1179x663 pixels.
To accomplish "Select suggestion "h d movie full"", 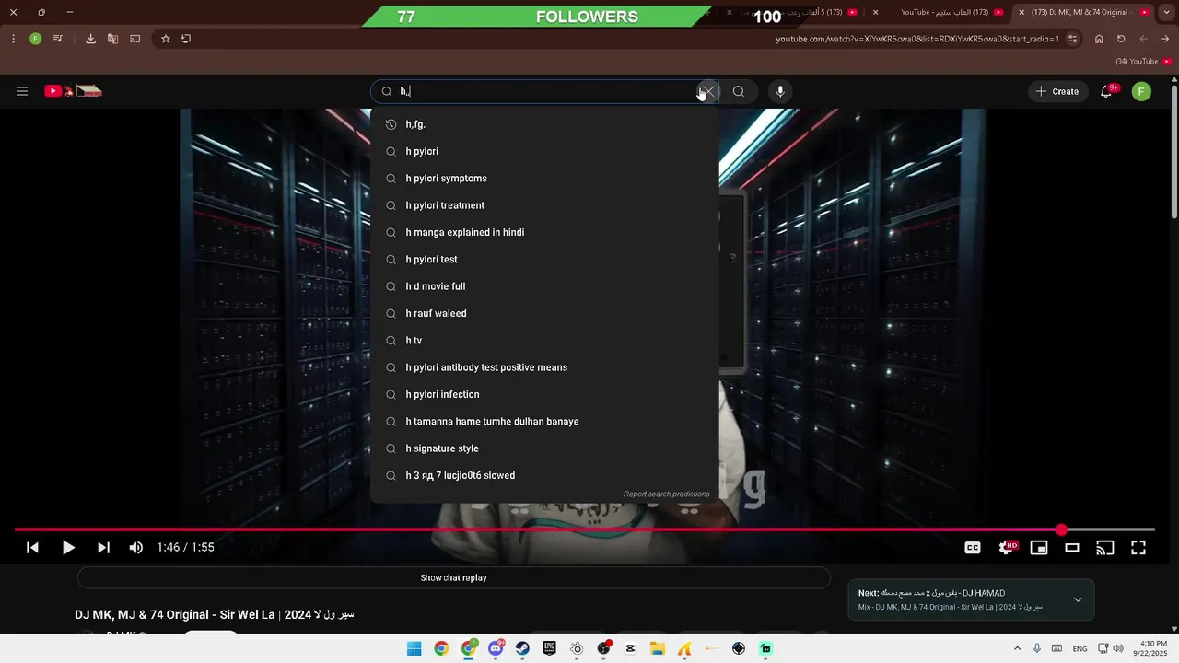I will pos(544,286).
